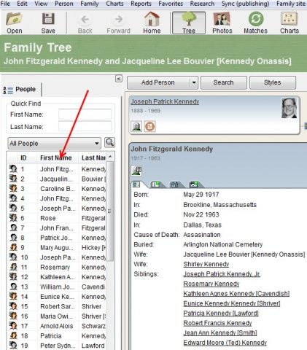Select the Rose Fitzgerald row in people list

coord(57,218)
